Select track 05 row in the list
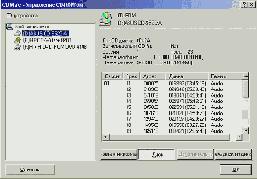Screen dimensions: 257x179 [x=172, y=107]
